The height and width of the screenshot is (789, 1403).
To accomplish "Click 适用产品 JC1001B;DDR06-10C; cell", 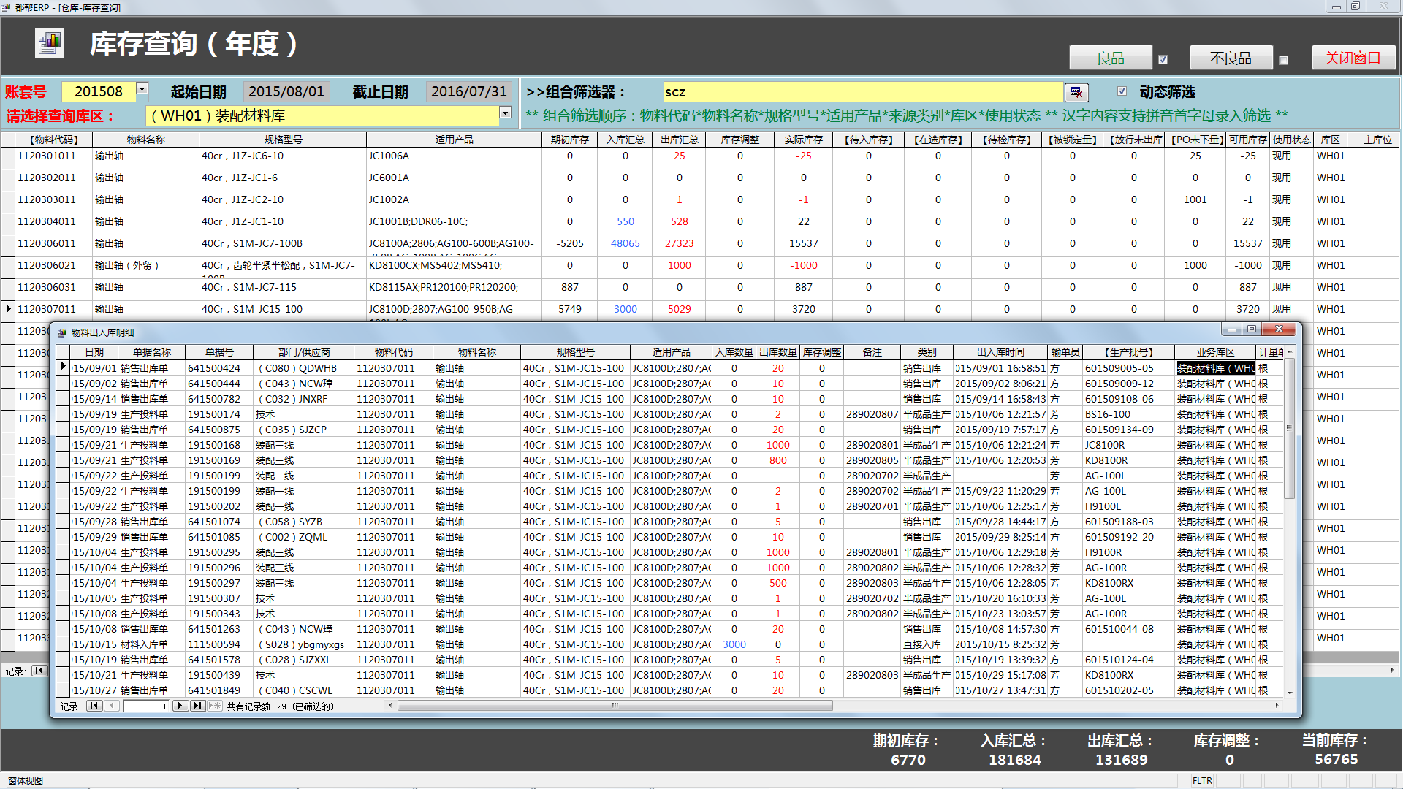I will click(x=418, y=221).
